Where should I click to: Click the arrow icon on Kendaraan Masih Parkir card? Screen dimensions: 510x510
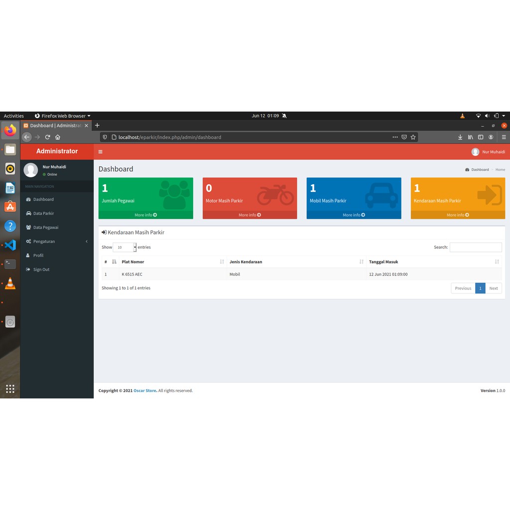point(489,196)
